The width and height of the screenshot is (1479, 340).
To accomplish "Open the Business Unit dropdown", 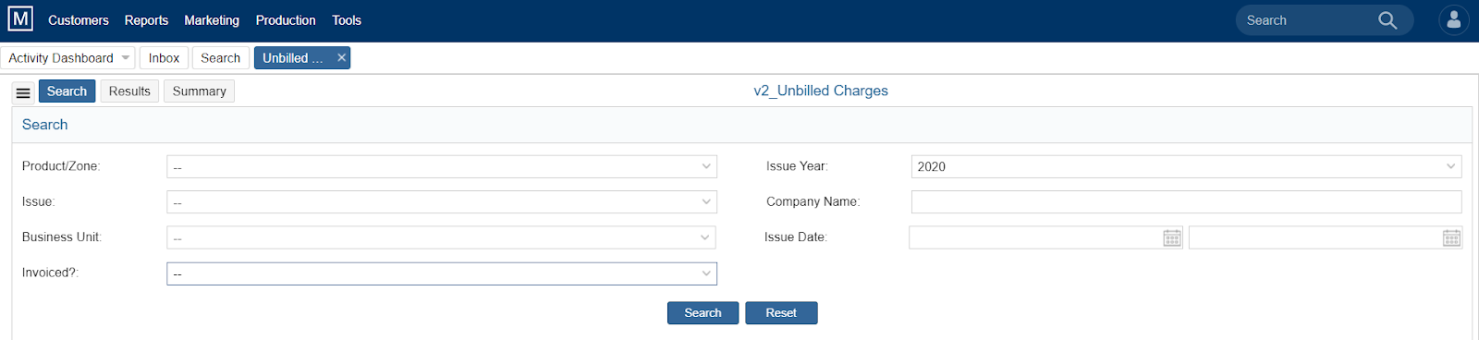I will pyautogui.click(x=442, y=237).
